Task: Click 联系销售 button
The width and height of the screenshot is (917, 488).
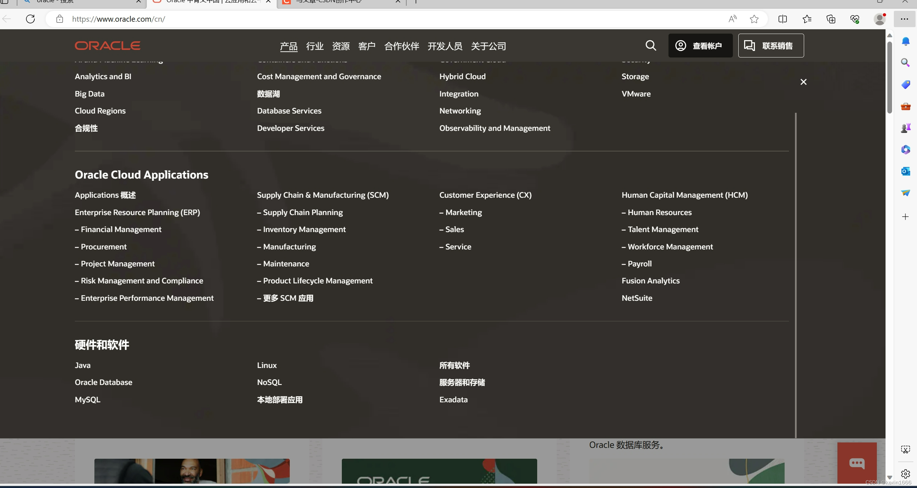Action: [x=771, y=46]
